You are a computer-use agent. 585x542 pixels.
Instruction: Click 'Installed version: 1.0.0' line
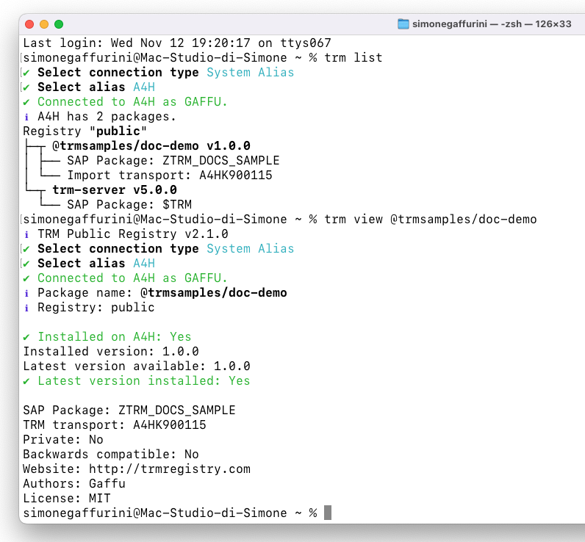(111, 352)
